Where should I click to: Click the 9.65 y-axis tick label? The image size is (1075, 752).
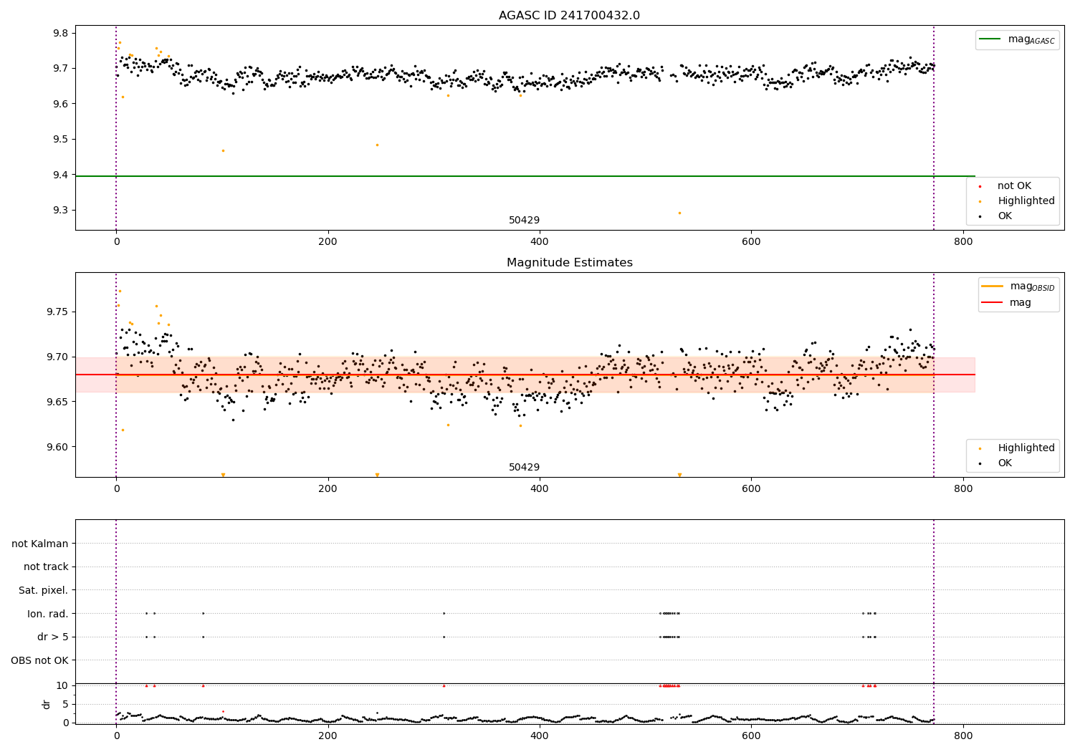(57, 402)
